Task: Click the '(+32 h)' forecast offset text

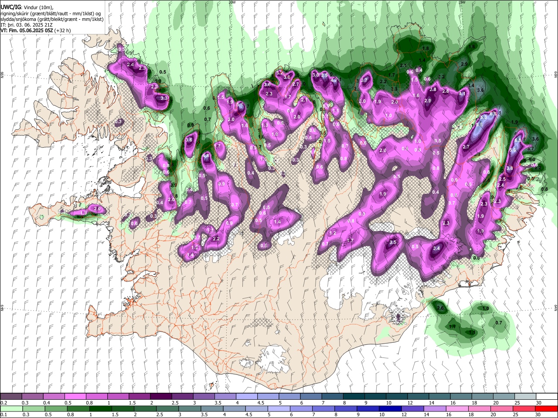Action: pyautogui.click(x=63, y=30)
